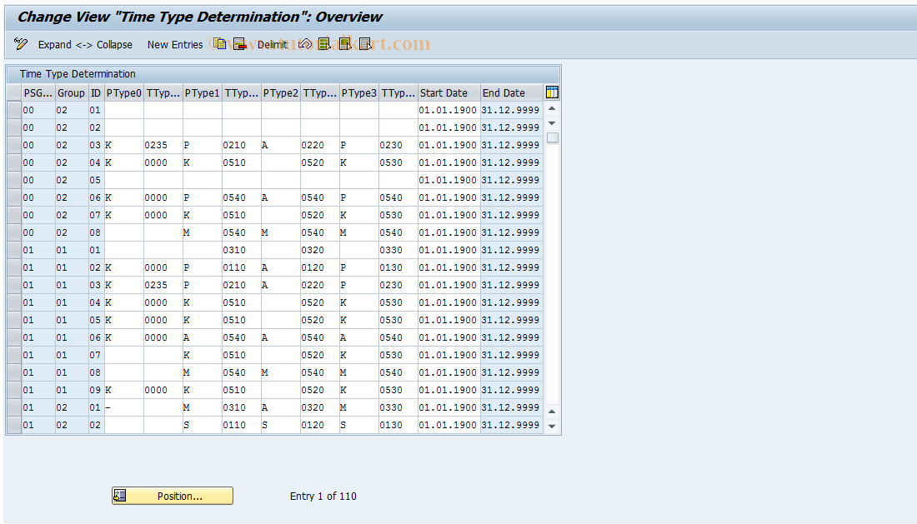Image resolution: width=917 pixels, height=524 pixels.
Task: Click the PSG... column header
Action: tap(38, 92)
